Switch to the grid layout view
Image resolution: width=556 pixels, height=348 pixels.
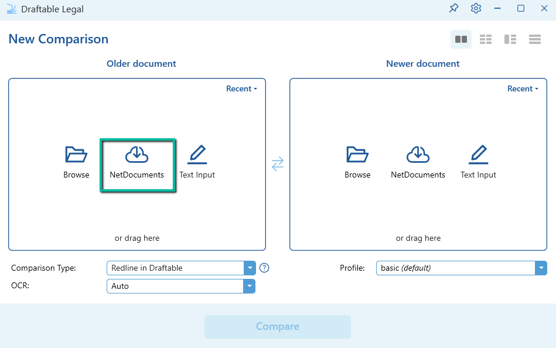tap(486, 39)
